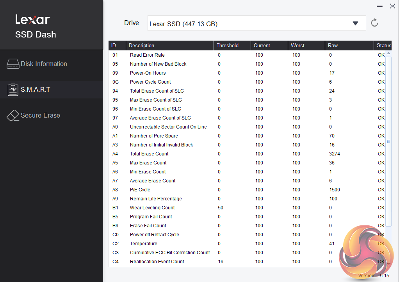Close the SSD Dash window

pos(392,6)
